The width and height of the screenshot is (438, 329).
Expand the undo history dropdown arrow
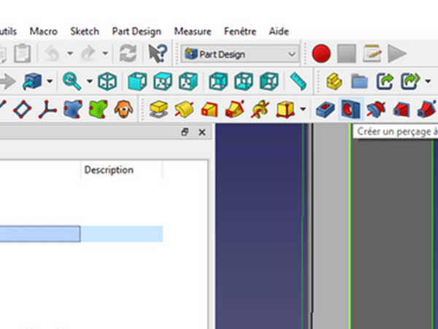[x=70, y=53]
